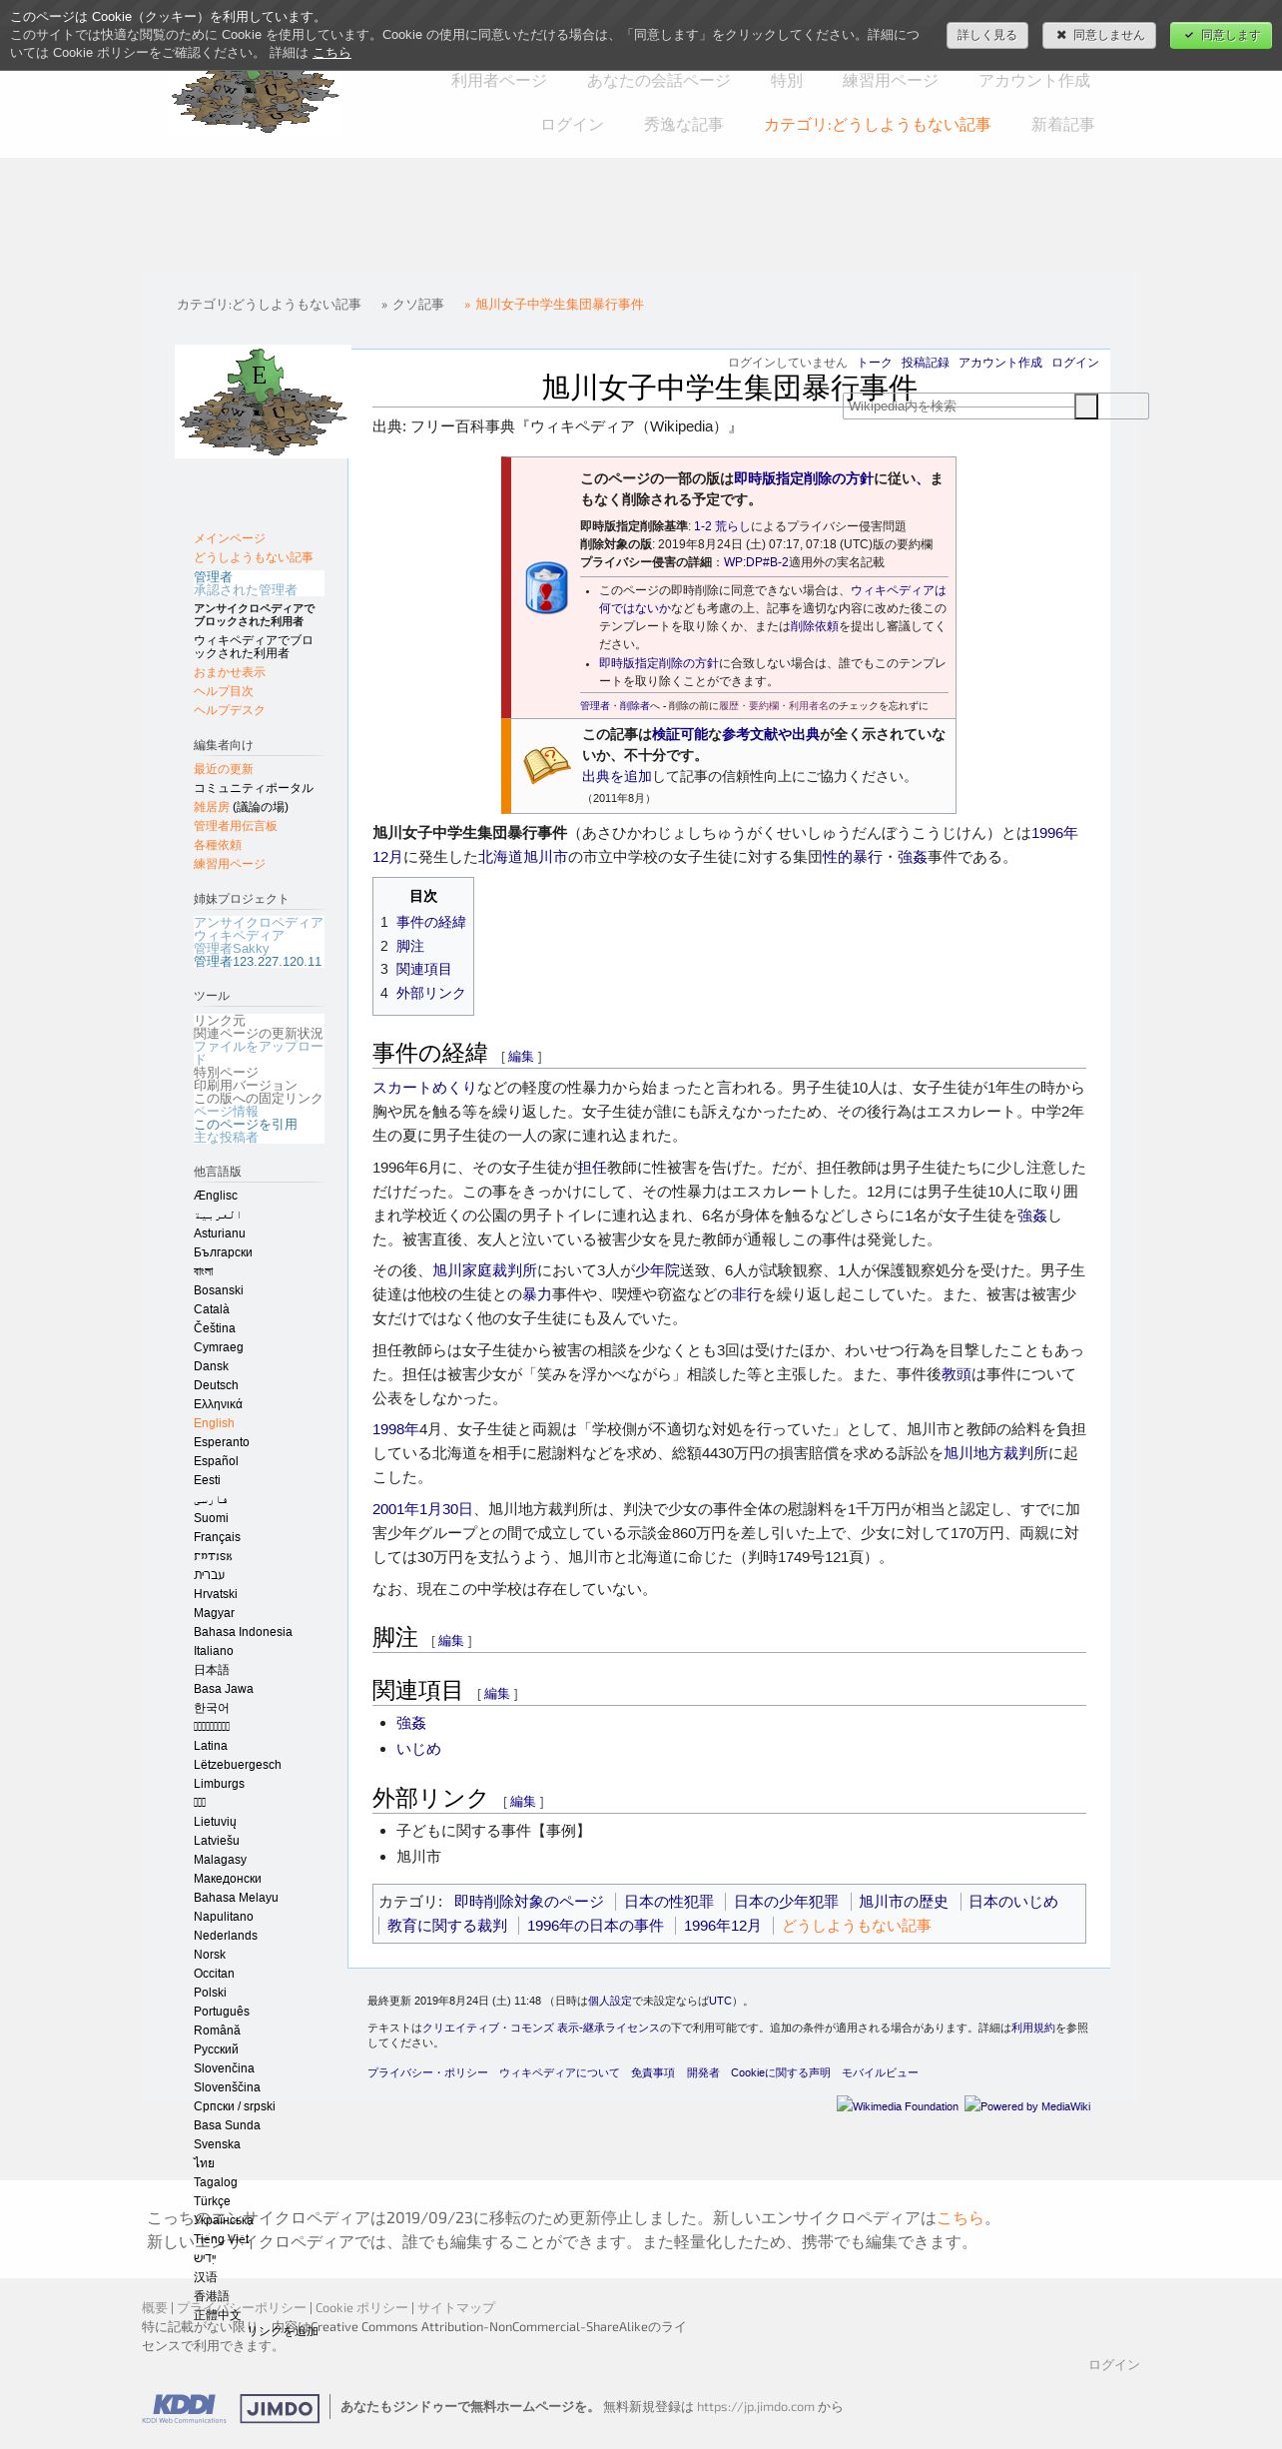Click ファイルをアップロード in tools

[x=259, y=1053]
